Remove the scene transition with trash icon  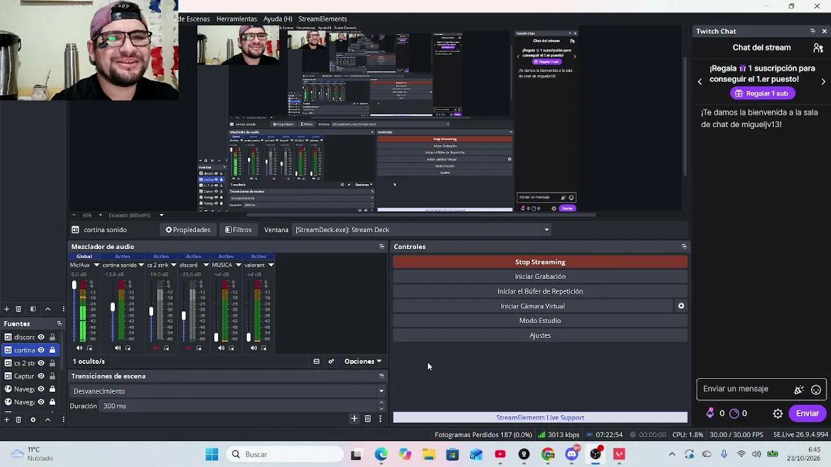point(367,419)
